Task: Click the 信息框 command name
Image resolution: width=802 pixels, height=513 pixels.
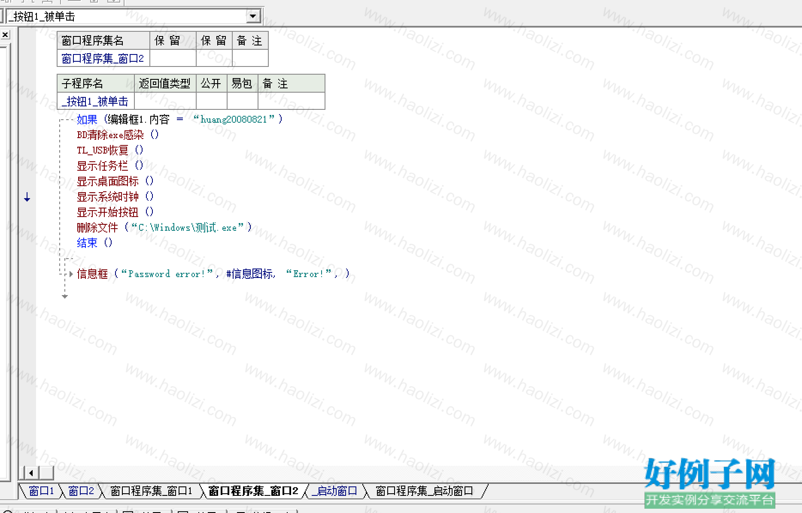Action: (92, 274)
